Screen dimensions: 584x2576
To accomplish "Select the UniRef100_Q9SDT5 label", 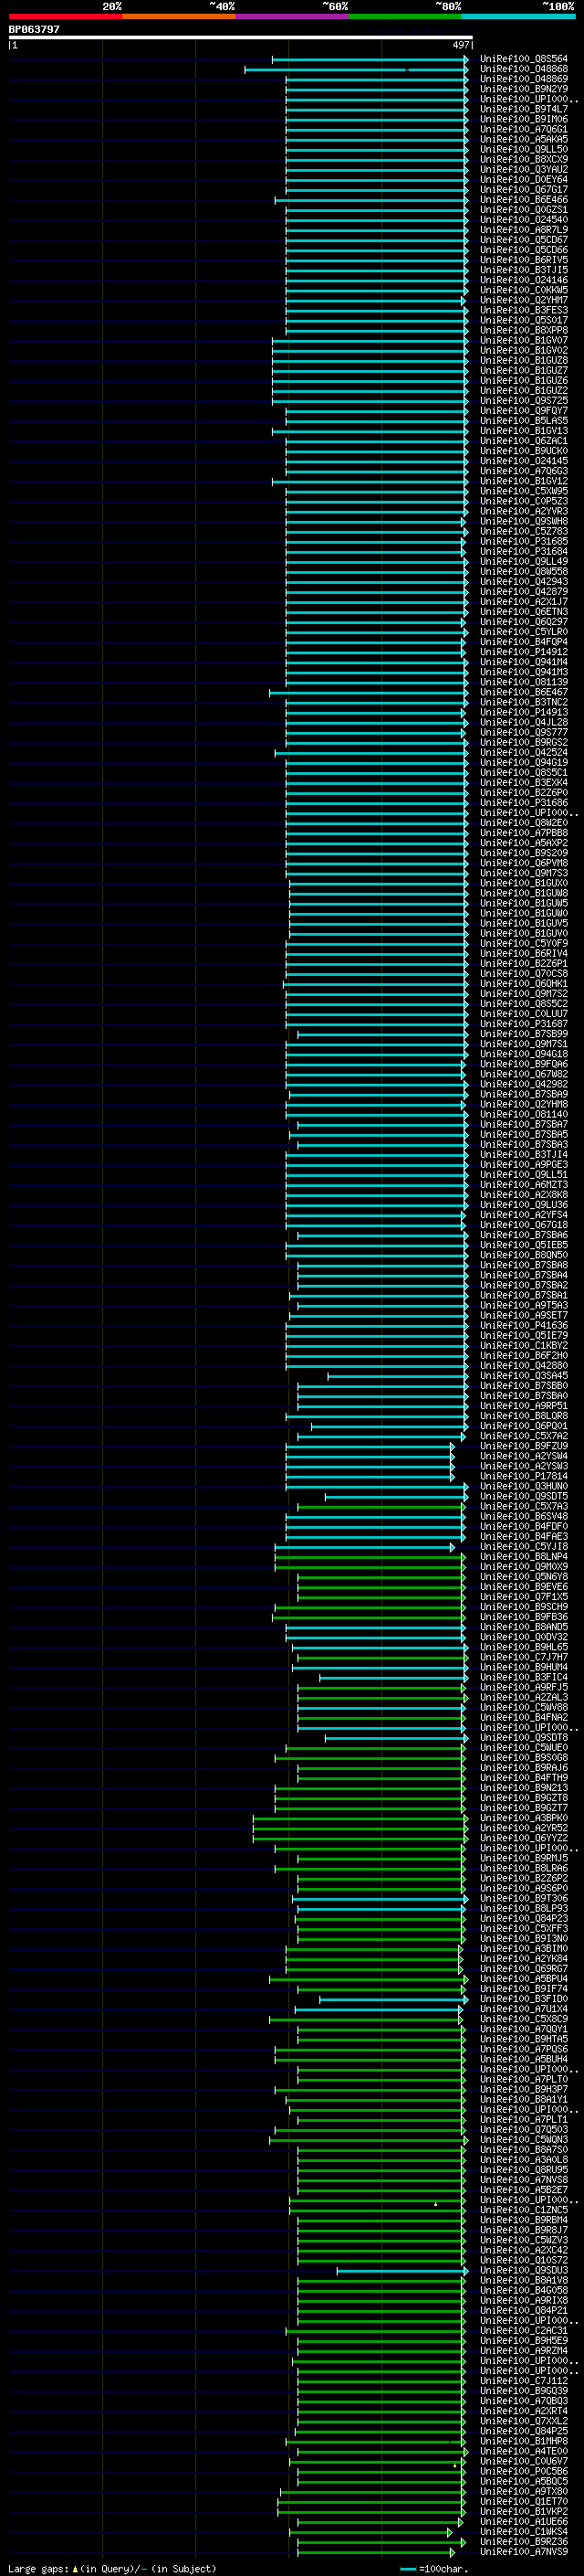I will (x=524, y=1496).
